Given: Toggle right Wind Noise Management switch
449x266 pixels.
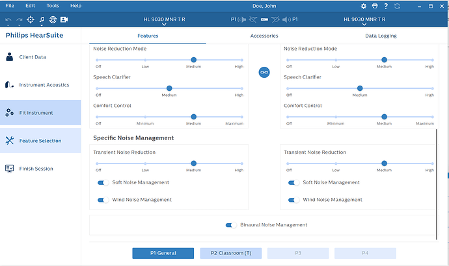Looking at the screenshot, I should (293, 200).
